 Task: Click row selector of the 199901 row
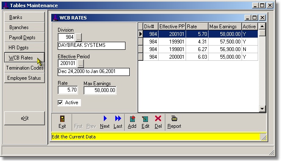pyautogui.click(x=141, y=42)
